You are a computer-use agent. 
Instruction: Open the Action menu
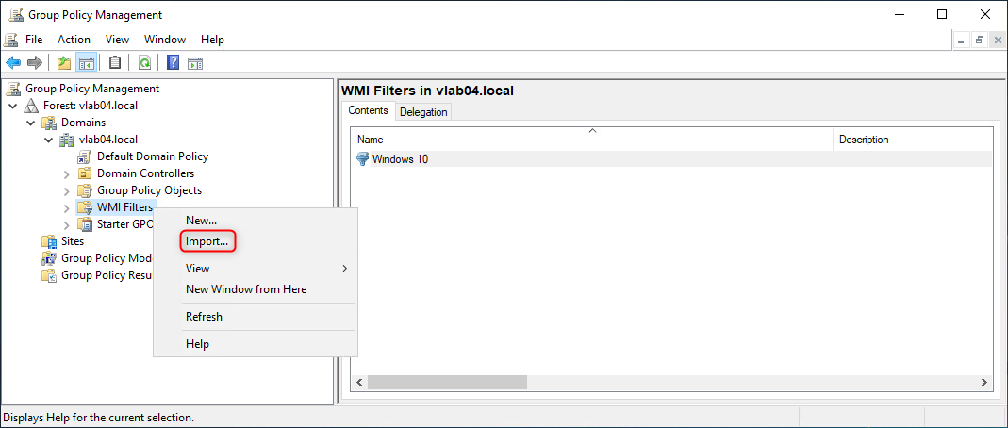tap(74, 40)
